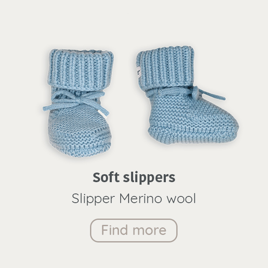Click the word "Find" inside the button
Screen dimensions: 268x268
[x=114, y=230]
